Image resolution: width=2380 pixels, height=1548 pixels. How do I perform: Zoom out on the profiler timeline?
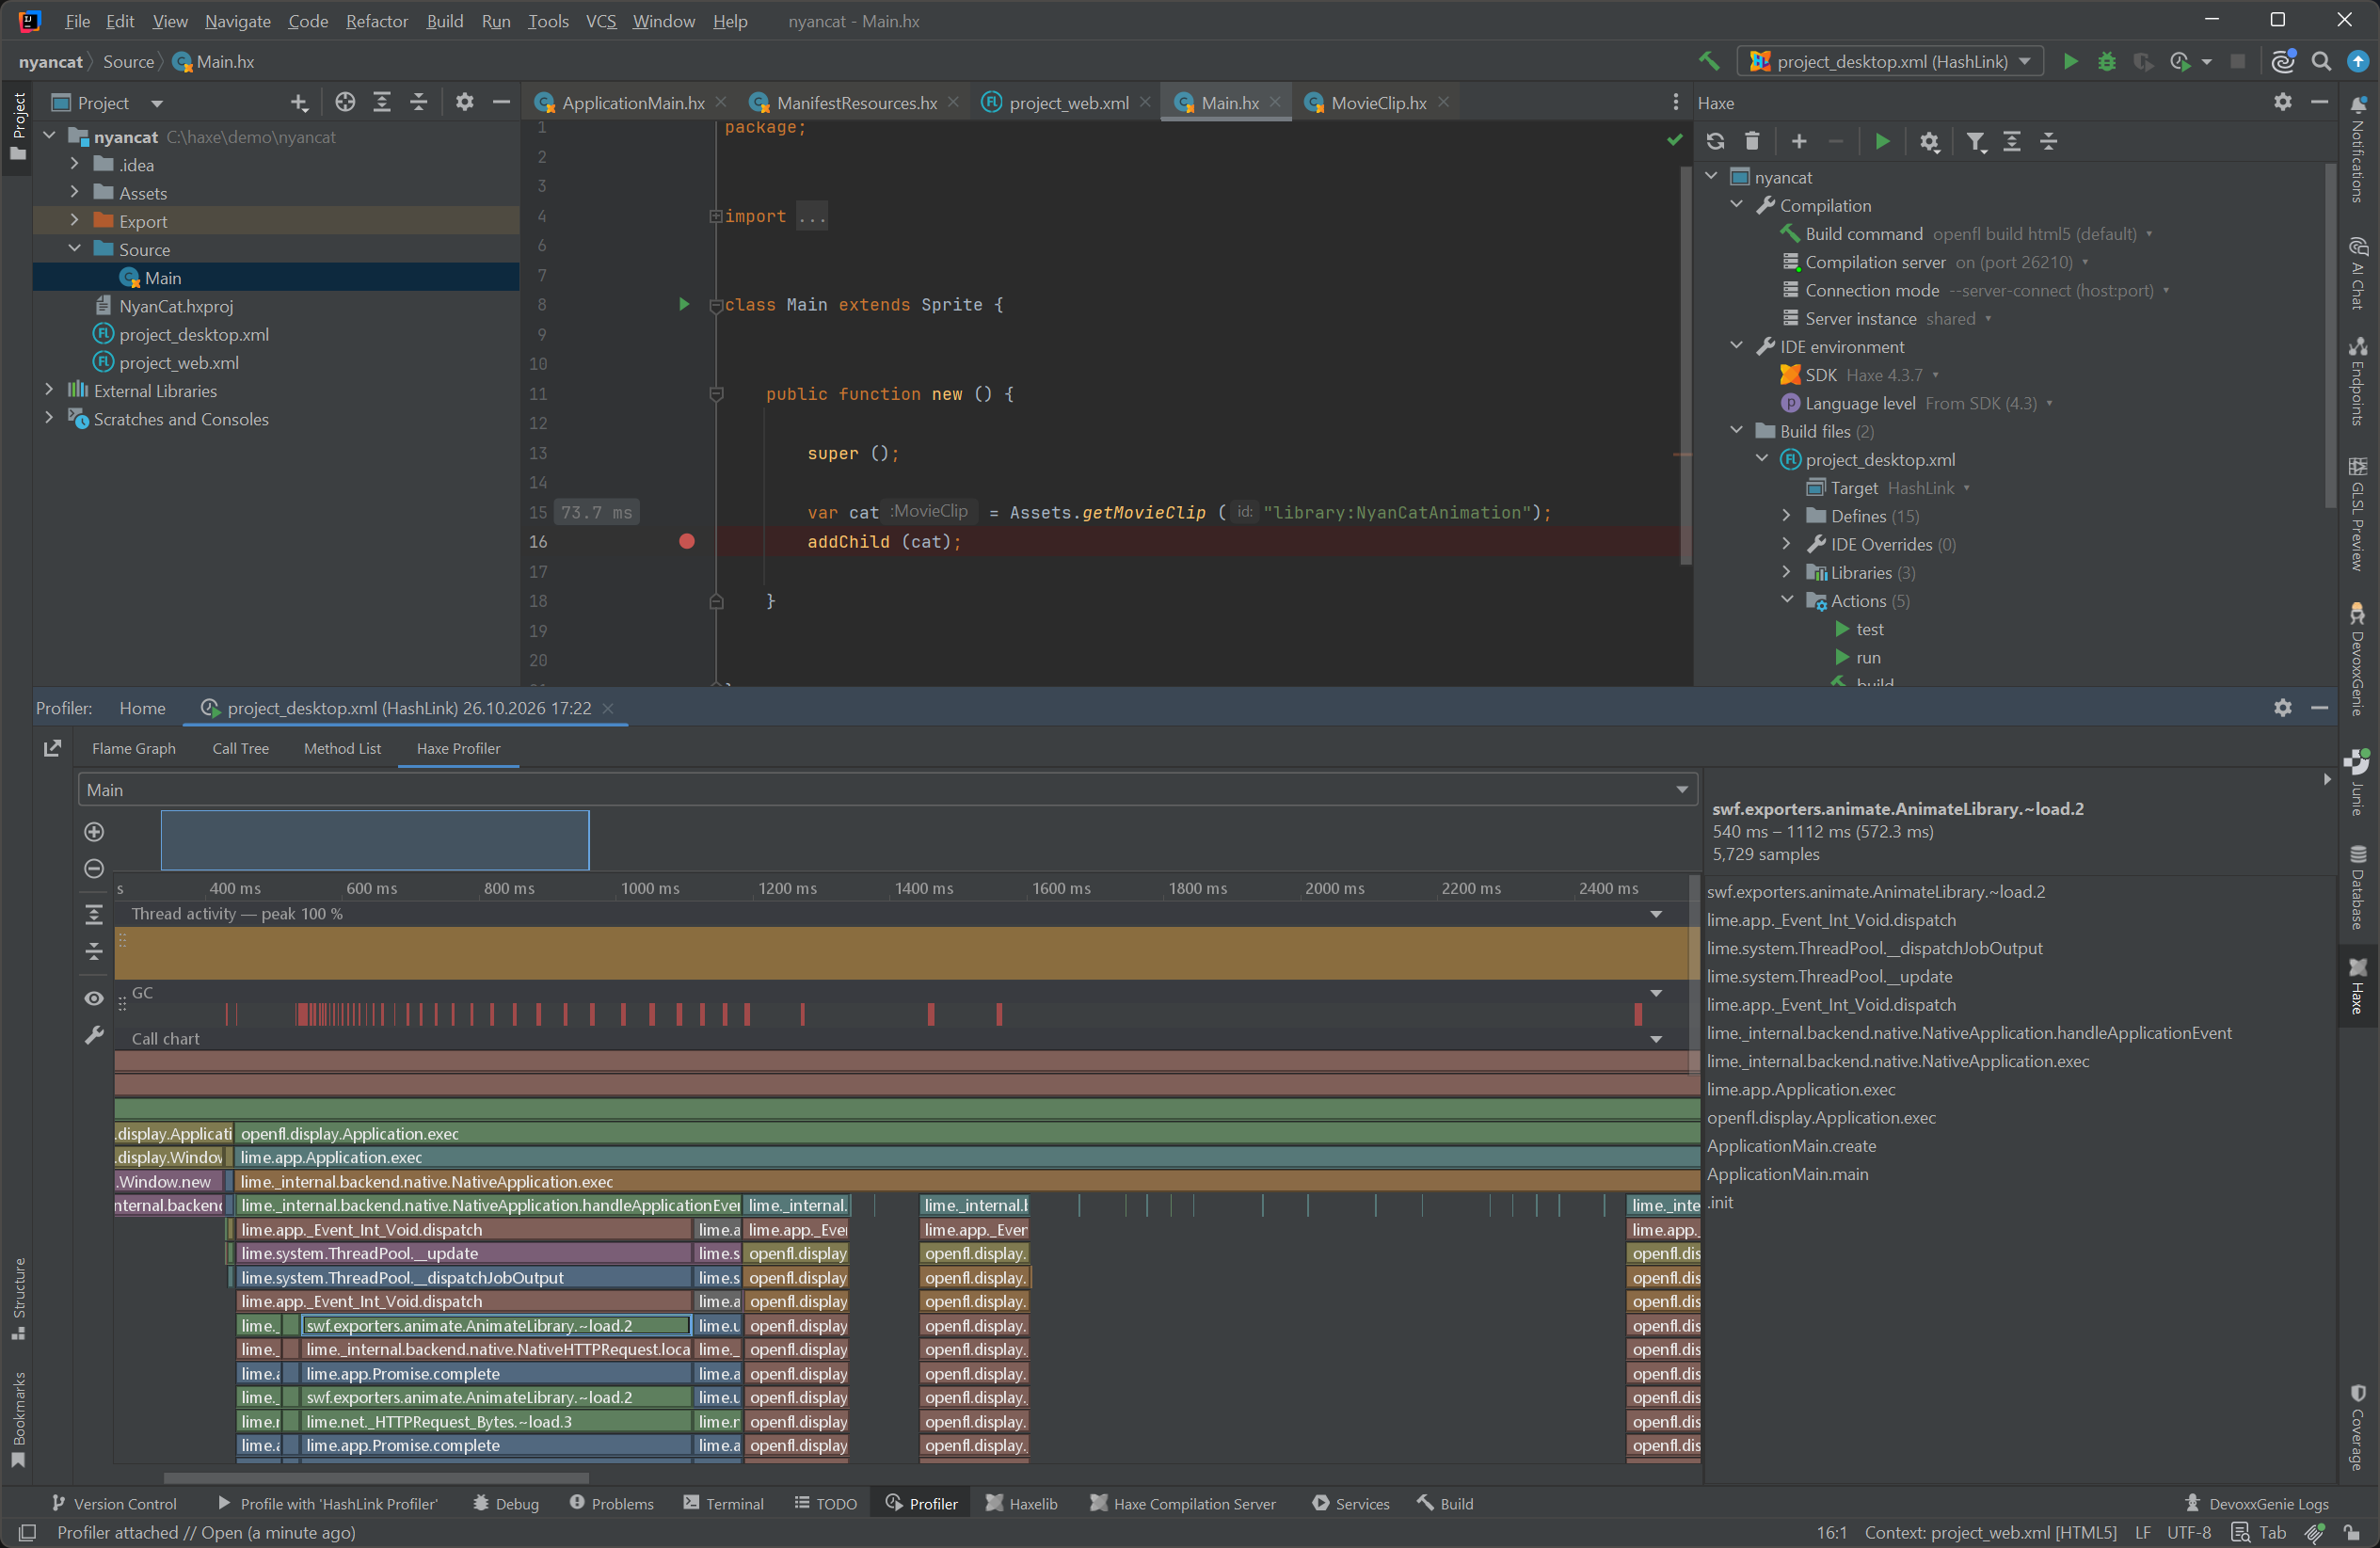point(94,868)
